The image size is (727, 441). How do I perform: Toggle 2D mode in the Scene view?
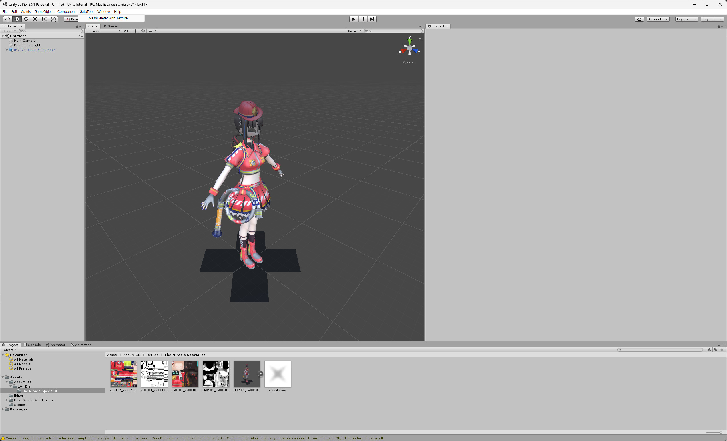(126, 31)
